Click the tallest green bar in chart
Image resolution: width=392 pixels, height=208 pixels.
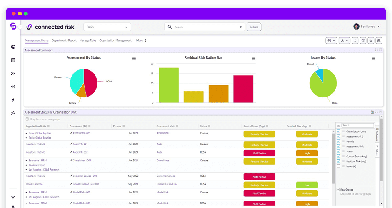click(169, 85)
